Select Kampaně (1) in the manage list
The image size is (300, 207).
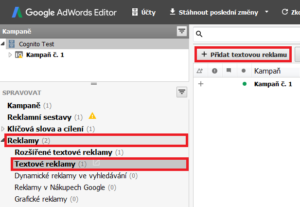(x=29, y=106)
